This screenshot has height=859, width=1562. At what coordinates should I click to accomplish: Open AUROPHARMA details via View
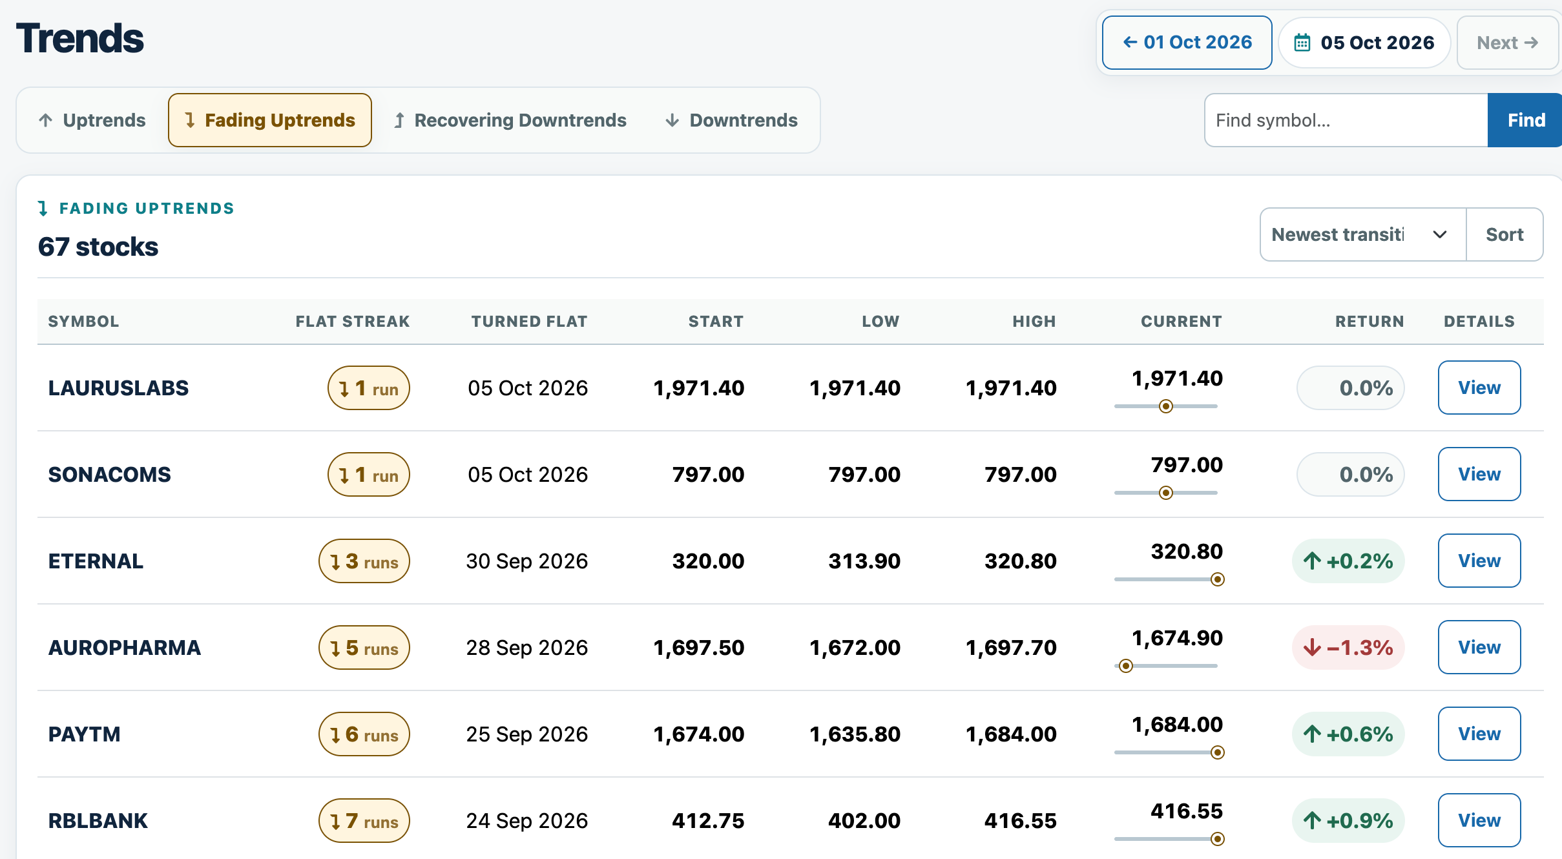[1479, 647]
